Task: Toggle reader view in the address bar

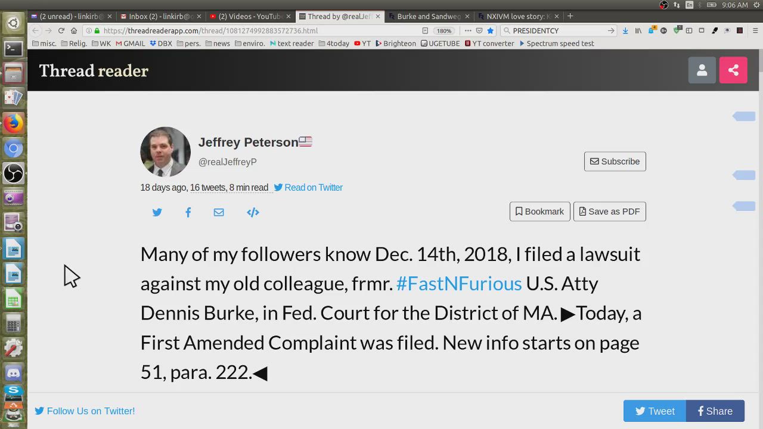Action: (425, 30)
